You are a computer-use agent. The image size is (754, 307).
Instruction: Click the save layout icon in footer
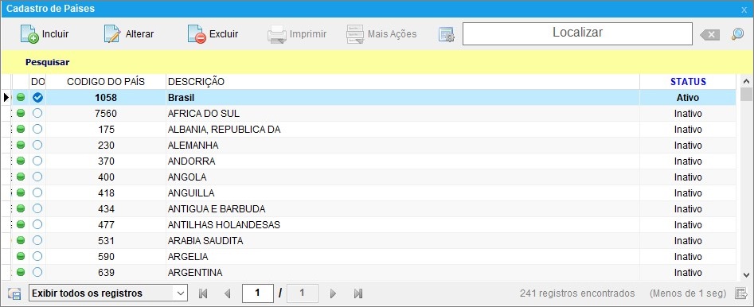pos(15,293)
